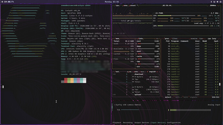Click the CPU usage indicator at top-left
This screenshot has height=125, width=223.
(5, 2)
